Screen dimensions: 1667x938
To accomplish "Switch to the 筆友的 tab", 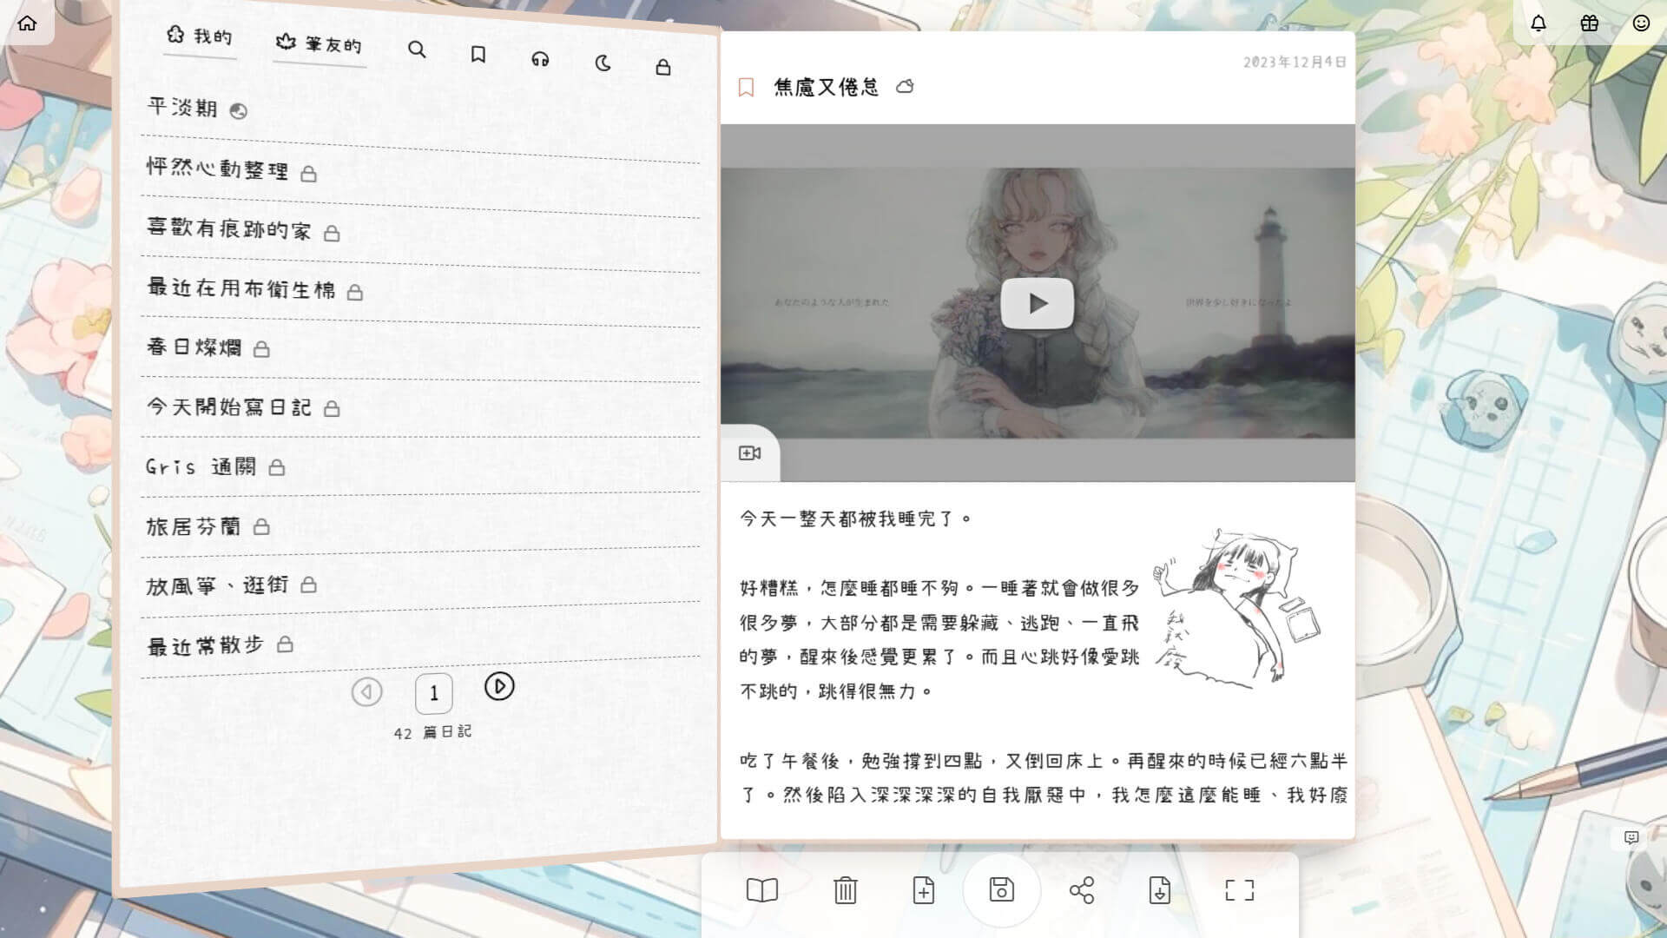I will coord(319,44).
